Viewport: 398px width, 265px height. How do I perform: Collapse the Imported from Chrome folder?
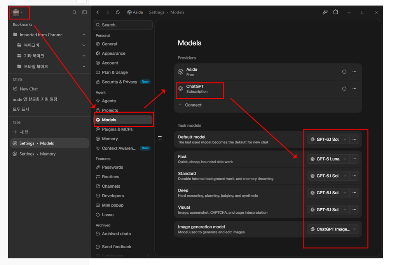[x=84, y=35]
